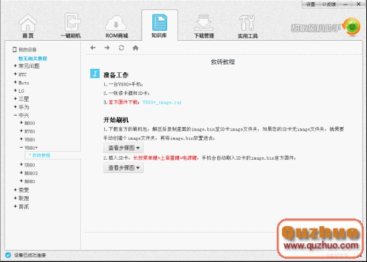Open the 下载管理 download manager icon
Image resolution: width=367 pixels, height=262 pixels.
click(204, 23)
